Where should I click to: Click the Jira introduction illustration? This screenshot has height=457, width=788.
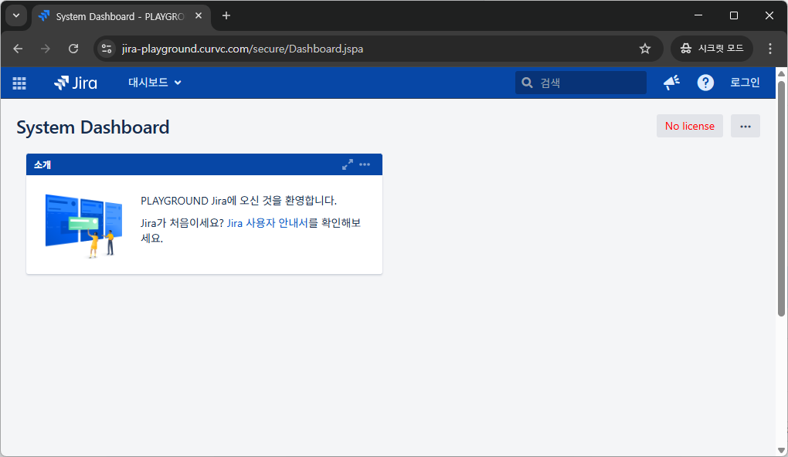(83, 226)
